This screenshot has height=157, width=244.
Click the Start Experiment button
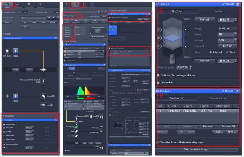click(x=98, y=37)
